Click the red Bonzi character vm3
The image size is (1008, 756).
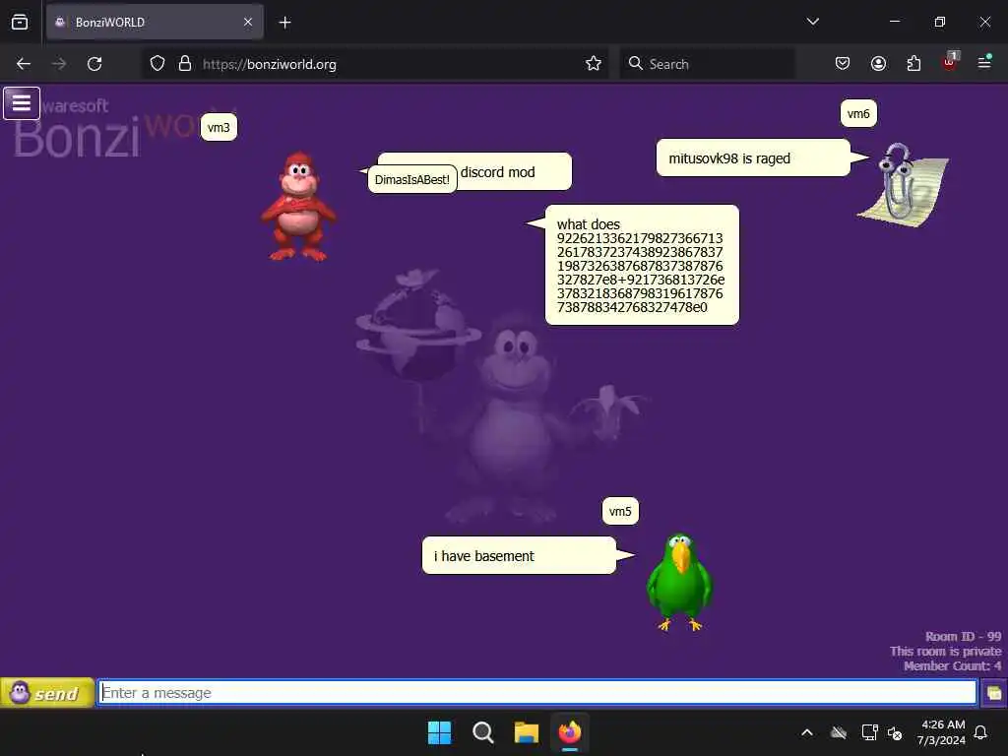298,207
